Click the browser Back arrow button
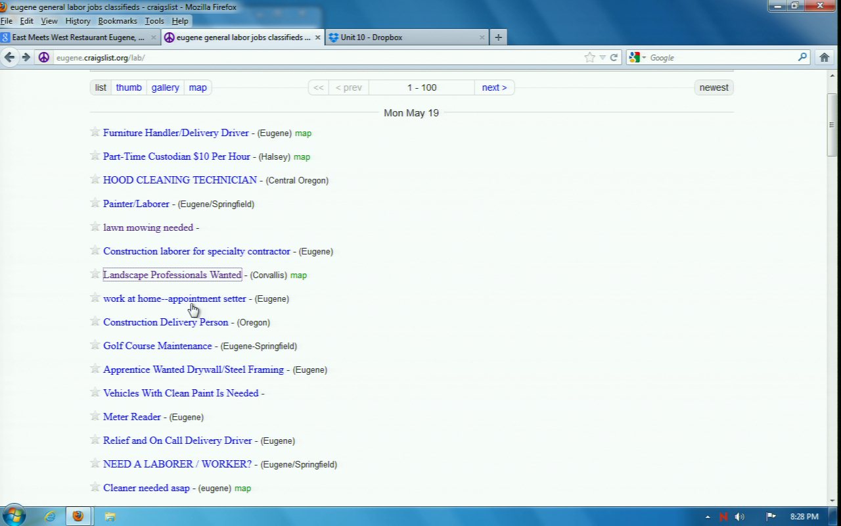 [10, 57]
